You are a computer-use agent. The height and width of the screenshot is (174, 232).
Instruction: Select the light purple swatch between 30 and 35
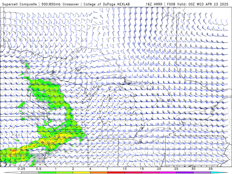click(x=202, y=173)
